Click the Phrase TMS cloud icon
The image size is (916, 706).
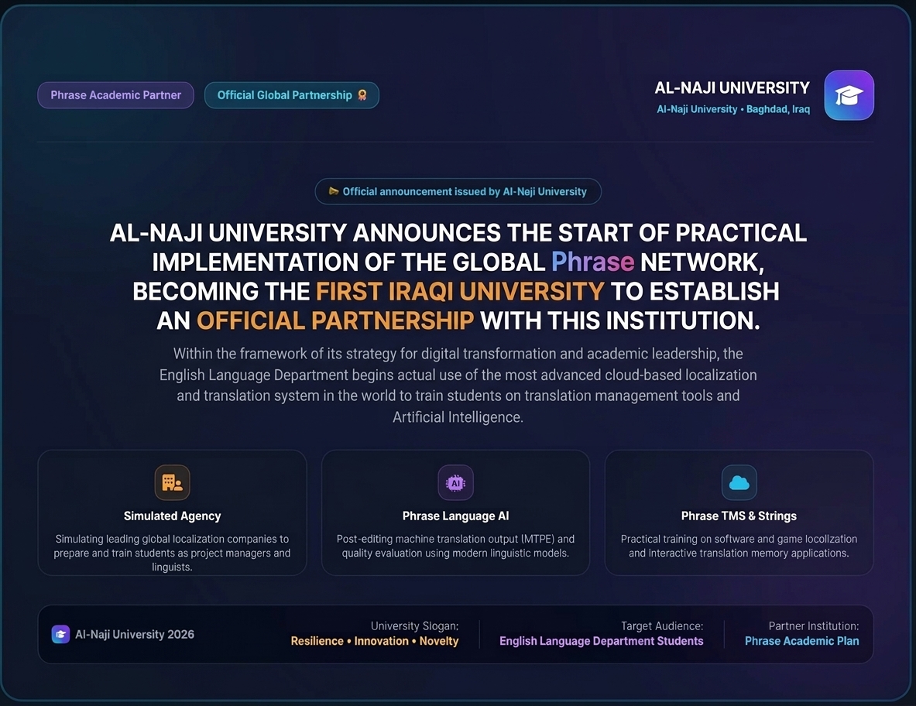pos(739,482)
